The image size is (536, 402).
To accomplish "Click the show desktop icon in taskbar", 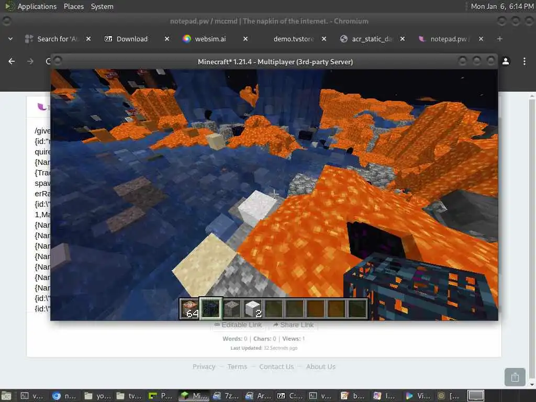I will tap(6, 396).
